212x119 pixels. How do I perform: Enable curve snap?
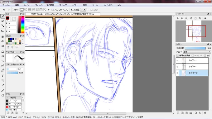tap(45, 10)
